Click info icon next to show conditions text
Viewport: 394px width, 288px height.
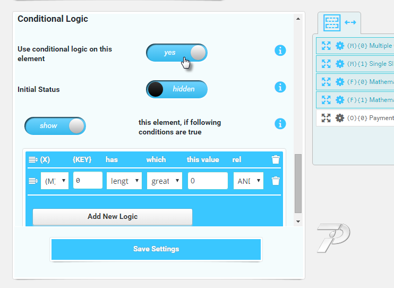[280, 124]
